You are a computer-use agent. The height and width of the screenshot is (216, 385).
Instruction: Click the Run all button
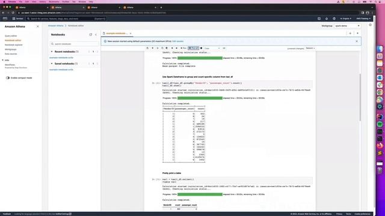[194, 48]
